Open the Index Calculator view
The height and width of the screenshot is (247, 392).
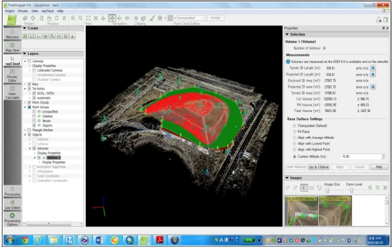pos(12,92)
